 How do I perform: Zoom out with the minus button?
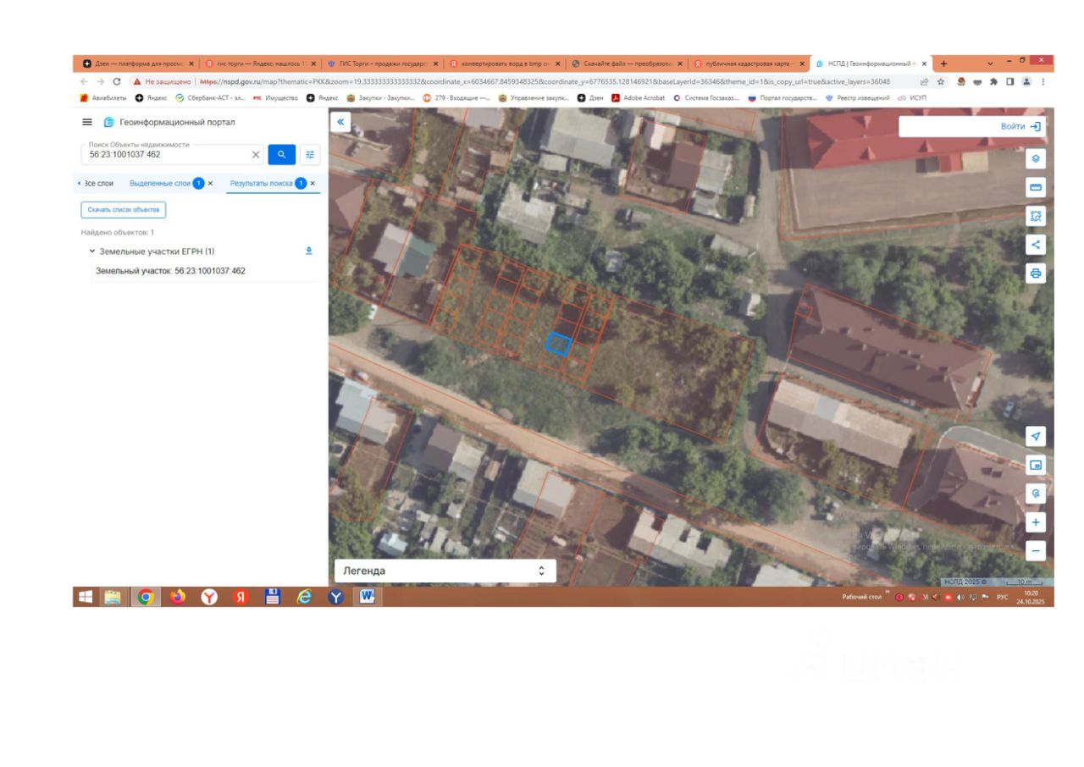tap(1035, 551)
